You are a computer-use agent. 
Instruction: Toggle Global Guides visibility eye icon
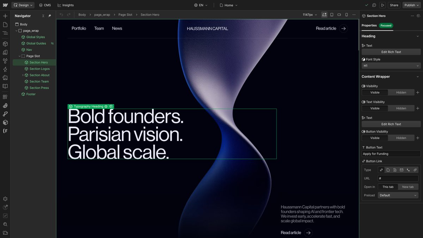pos(52,43)
